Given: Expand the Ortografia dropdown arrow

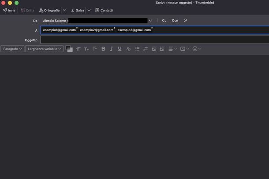Looking at the screenshot, I should pos(64,10).
